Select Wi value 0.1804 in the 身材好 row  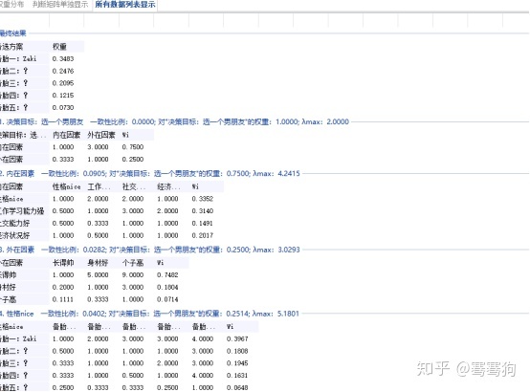click(167, 287)
